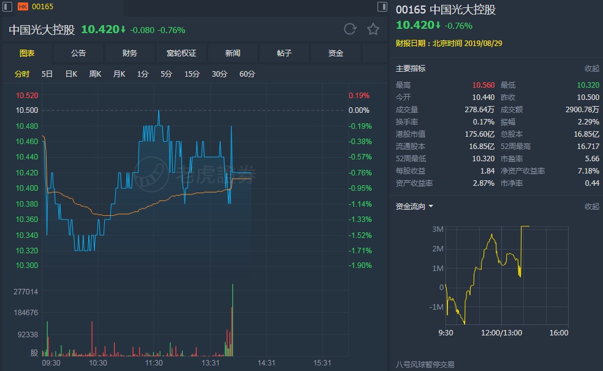Image resolution: width=603 pixels, height=371 pixels.
Task: Click the 最低 value 10.320
Action: pyautogui.click(x=588, y=85)
